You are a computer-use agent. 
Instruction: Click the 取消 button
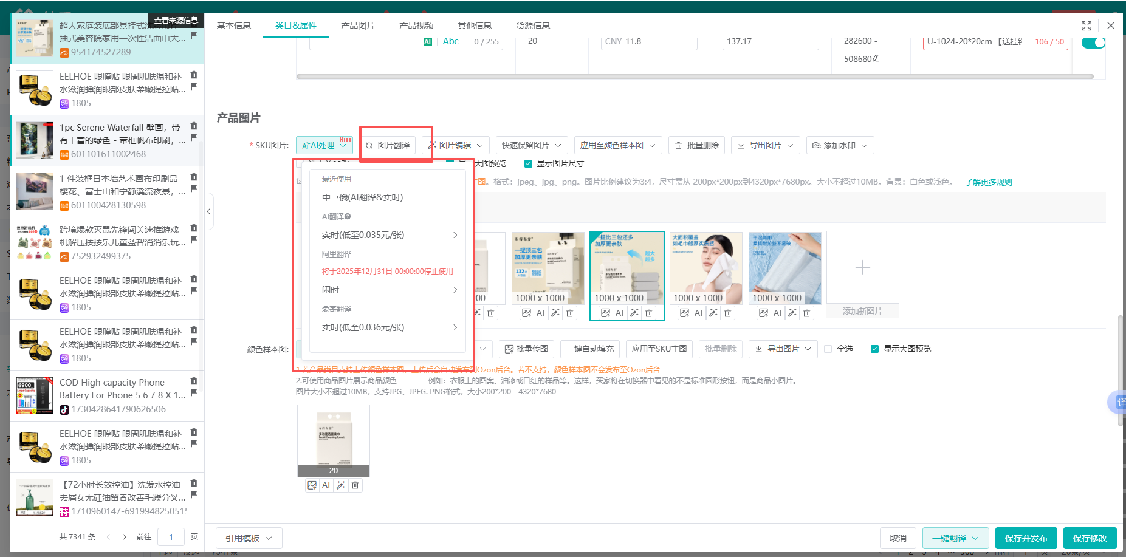pyautogui.click(x=898, y=538)
